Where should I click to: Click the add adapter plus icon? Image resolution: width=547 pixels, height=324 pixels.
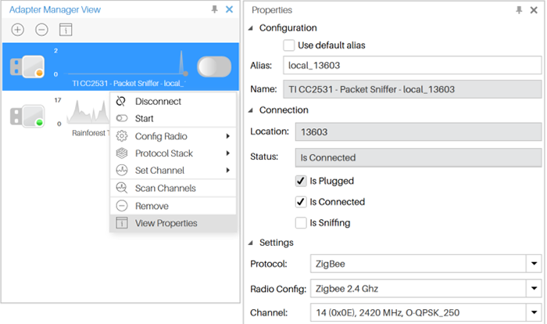18,30
